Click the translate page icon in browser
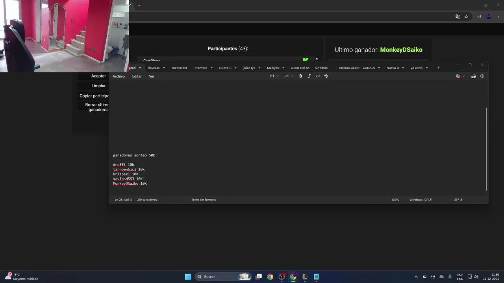 [x=458, y=17]
